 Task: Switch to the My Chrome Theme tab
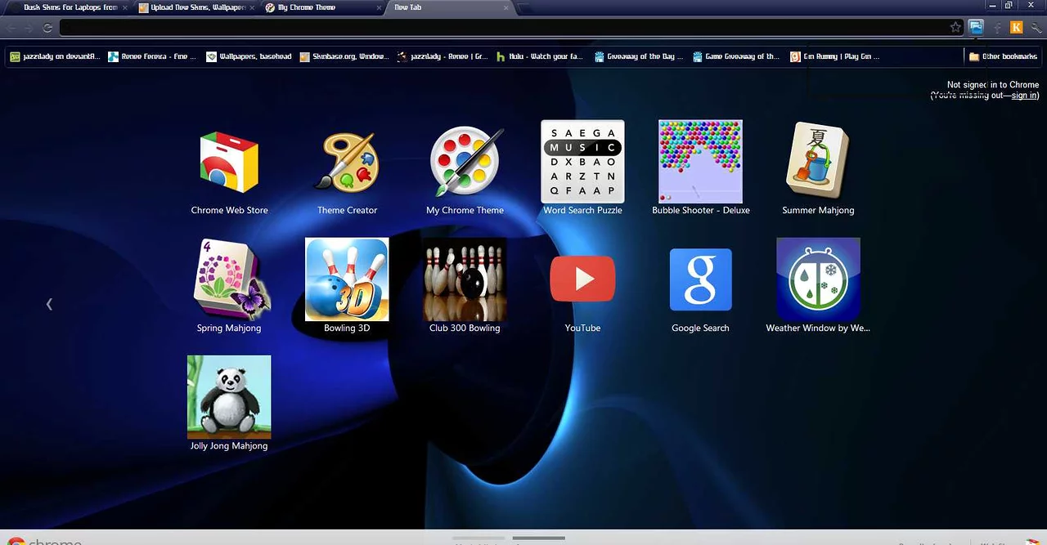point(307,7)
